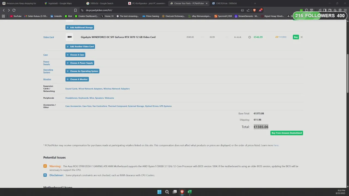Viewport: 349px width, 196px height.
Task: Click Choose An Operating System button
Action: 82,71
